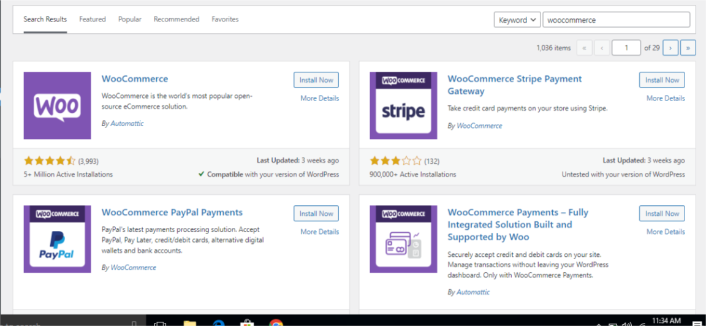This screenshot has height=326, width=706.
Task: Install WooCommerce Payments plugin now
Action: pyautogui.click(x=662, y=213)
